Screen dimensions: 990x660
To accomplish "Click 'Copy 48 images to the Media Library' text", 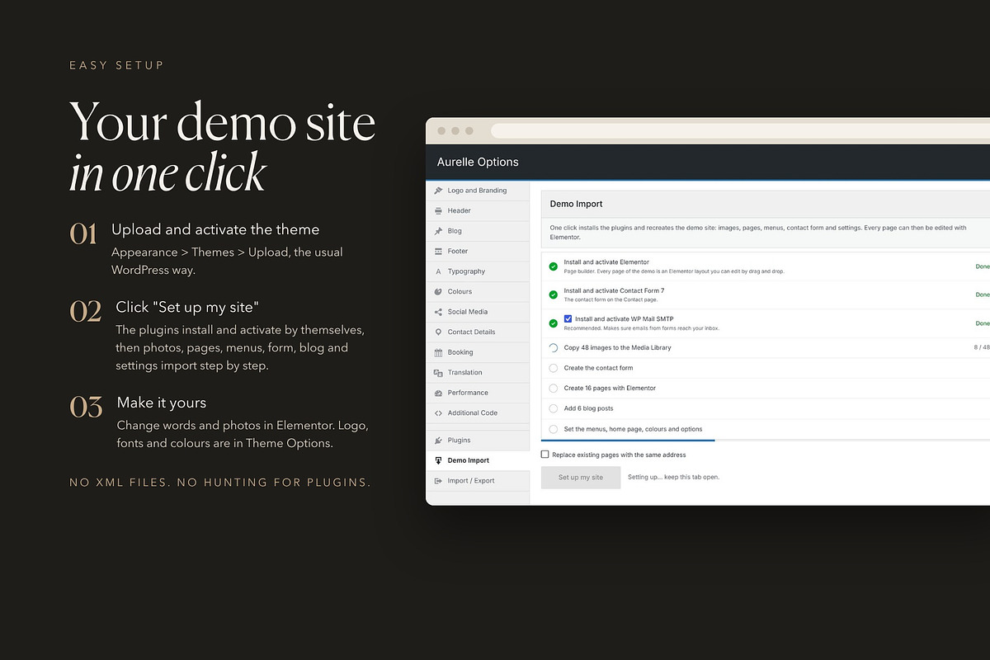I will click(617, 348).
